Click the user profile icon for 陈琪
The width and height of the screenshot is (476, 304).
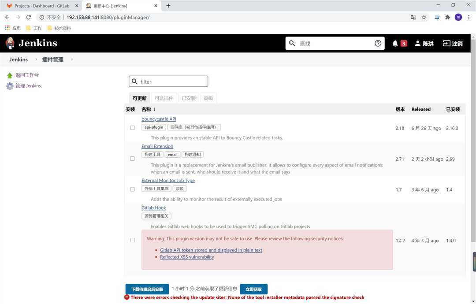coord(418,43)
